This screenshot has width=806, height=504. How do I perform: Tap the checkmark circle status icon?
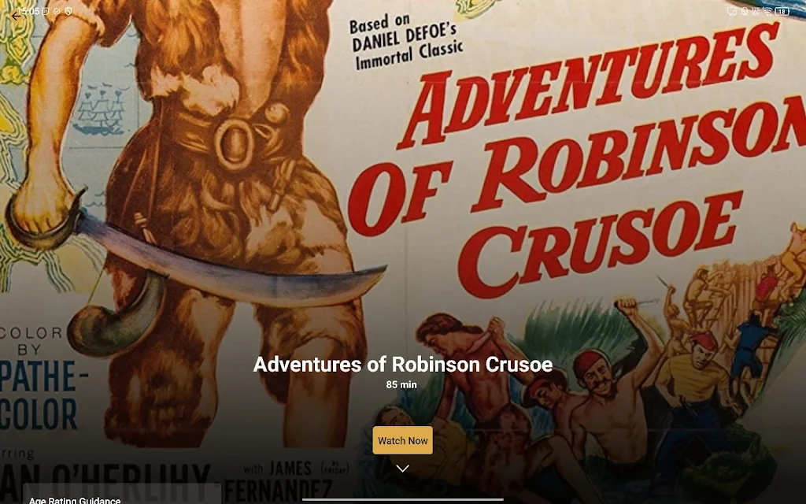click(57, 11)
